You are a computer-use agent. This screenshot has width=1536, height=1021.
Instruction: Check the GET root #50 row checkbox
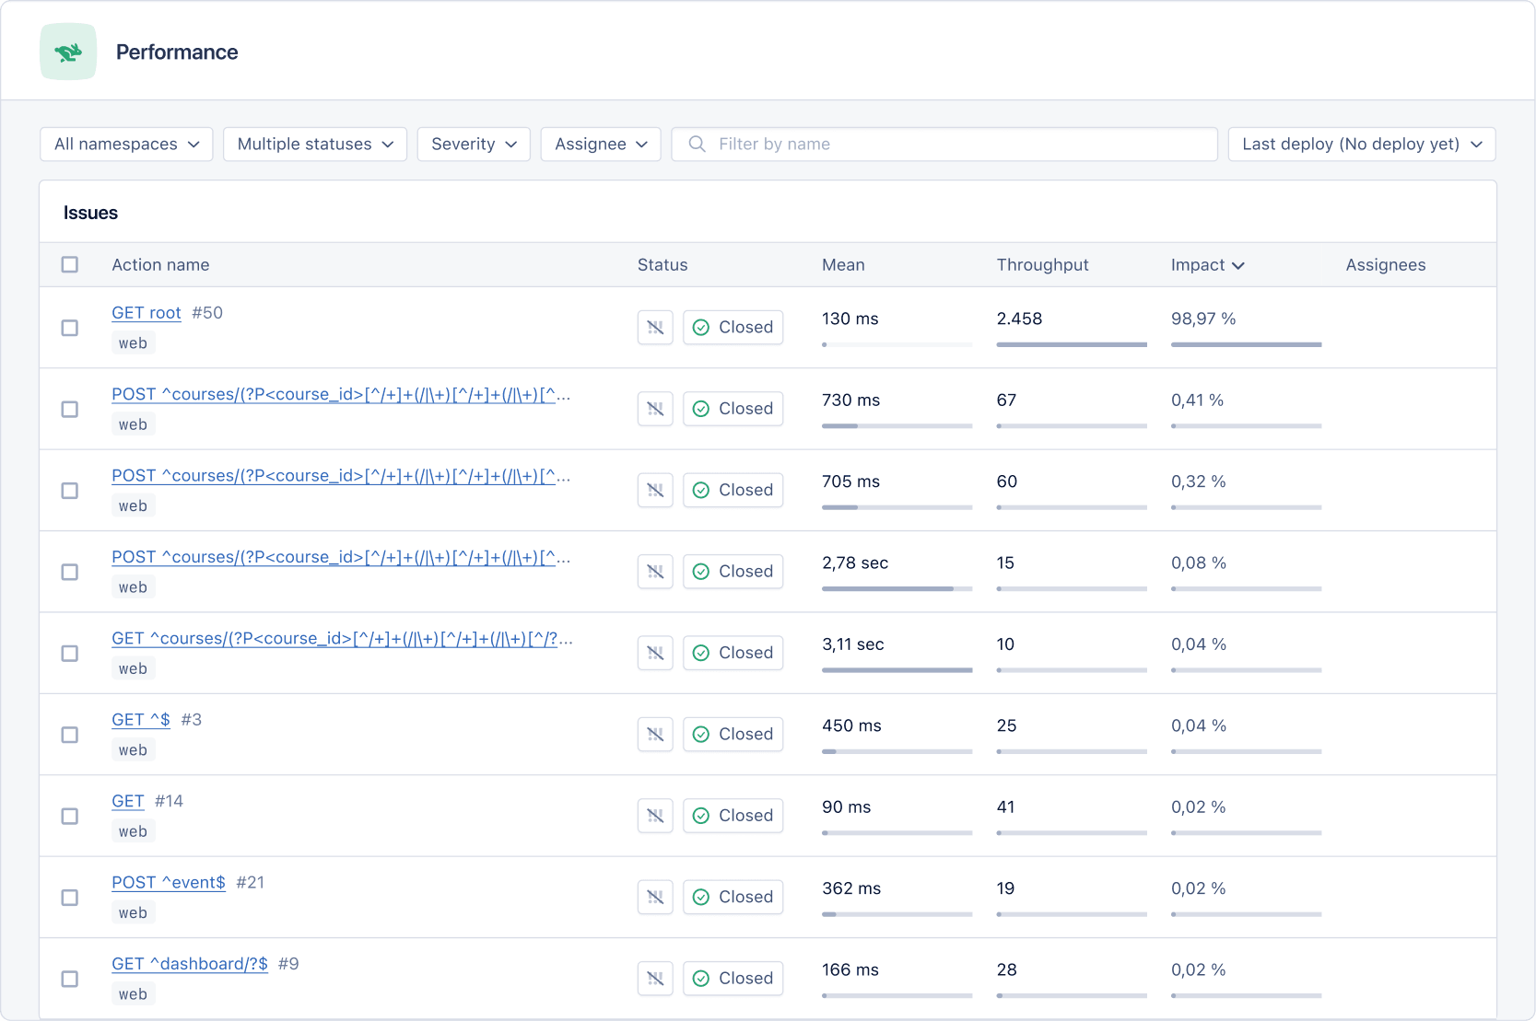coord(70,328)
